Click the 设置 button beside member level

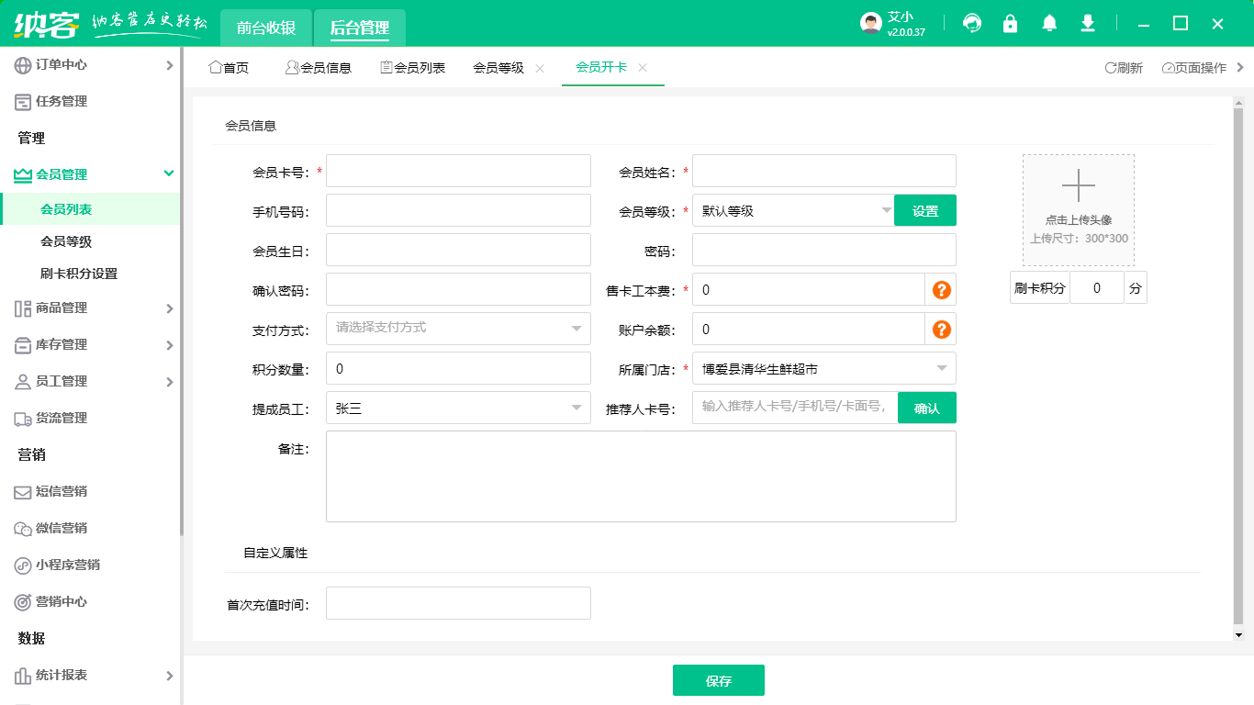(x=924, y=210)
